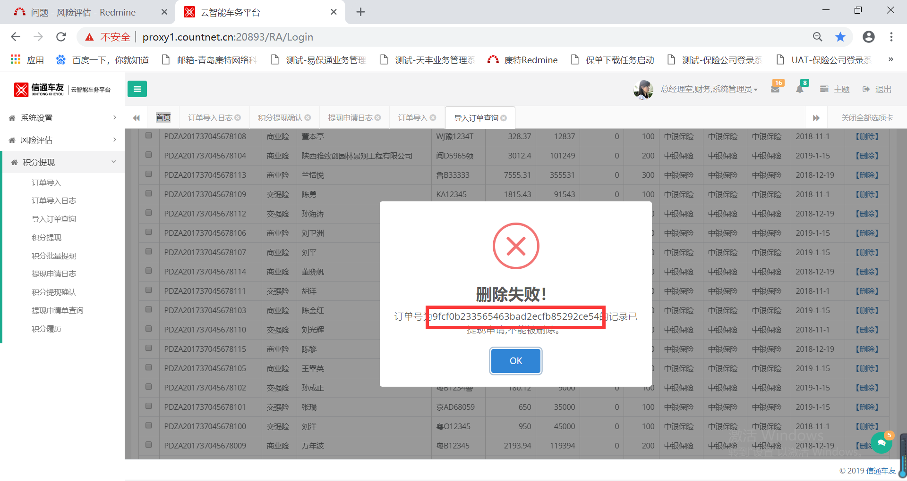Viewport: 907px width, 481px height.
Task: Open the 主题 theme settings
Action: click(835, 89)
